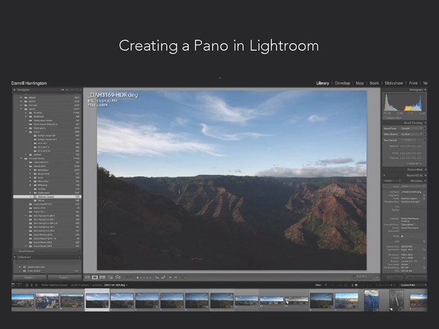Select the Loupe view icon

(95, 277)
